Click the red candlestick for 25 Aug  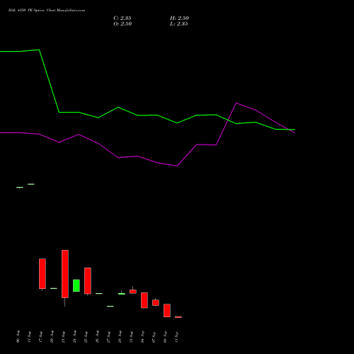coord(88,281)
